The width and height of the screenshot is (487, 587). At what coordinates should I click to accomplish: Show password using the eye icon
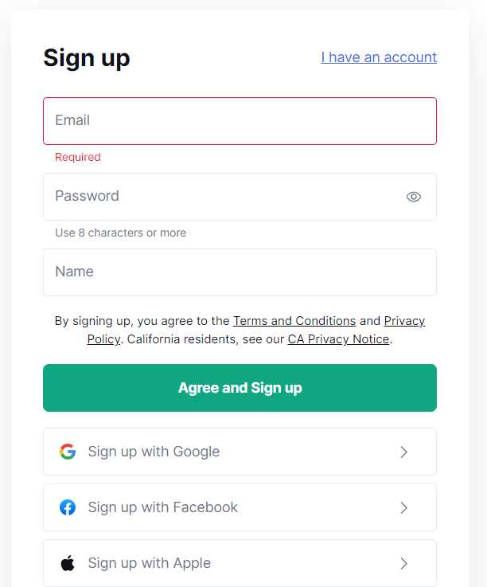coord(414,197)
